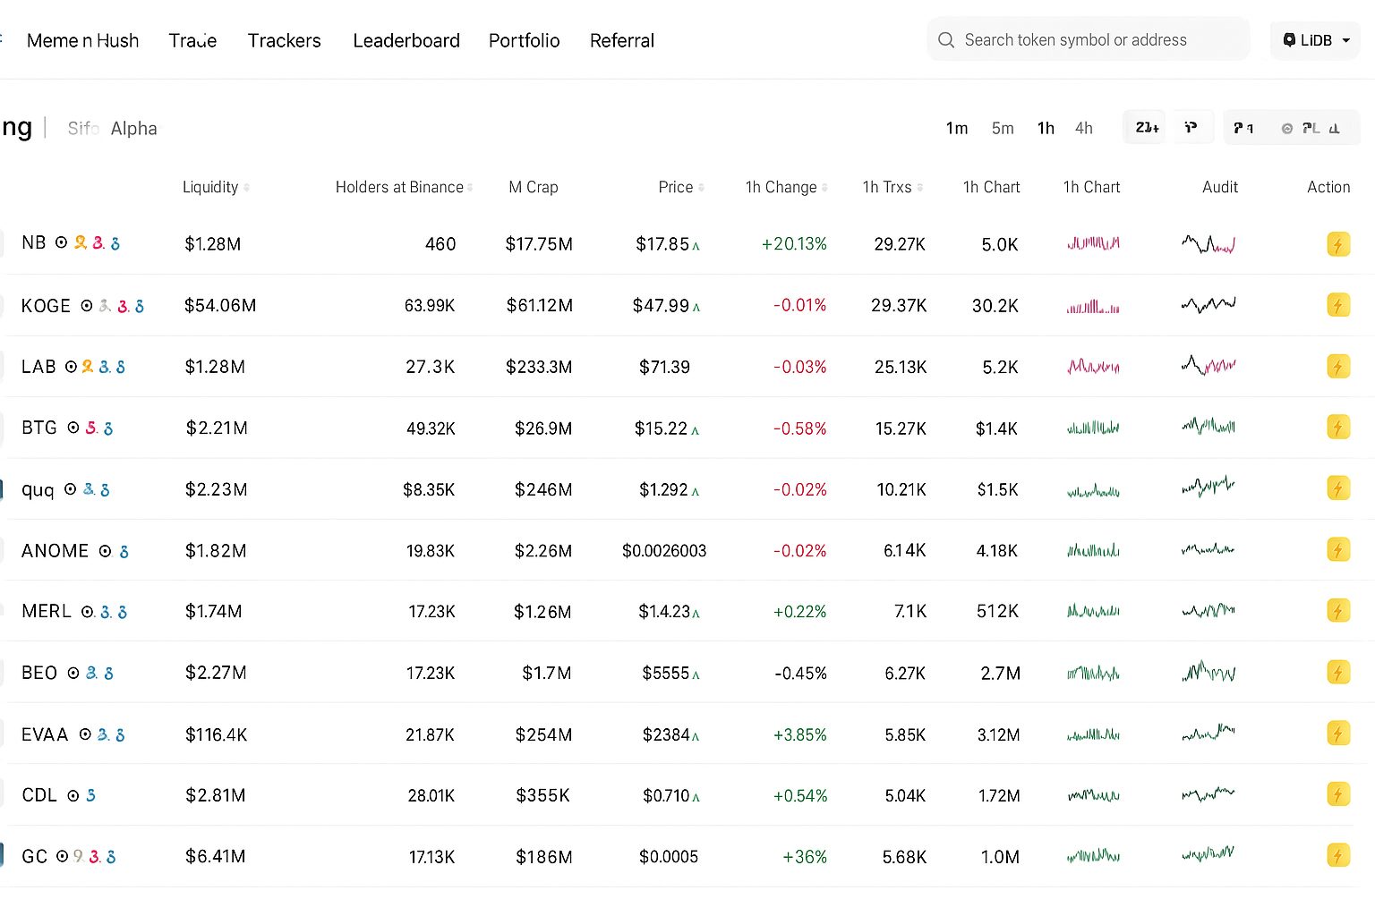Switch timeframe to 5m

click(1003, 129)
